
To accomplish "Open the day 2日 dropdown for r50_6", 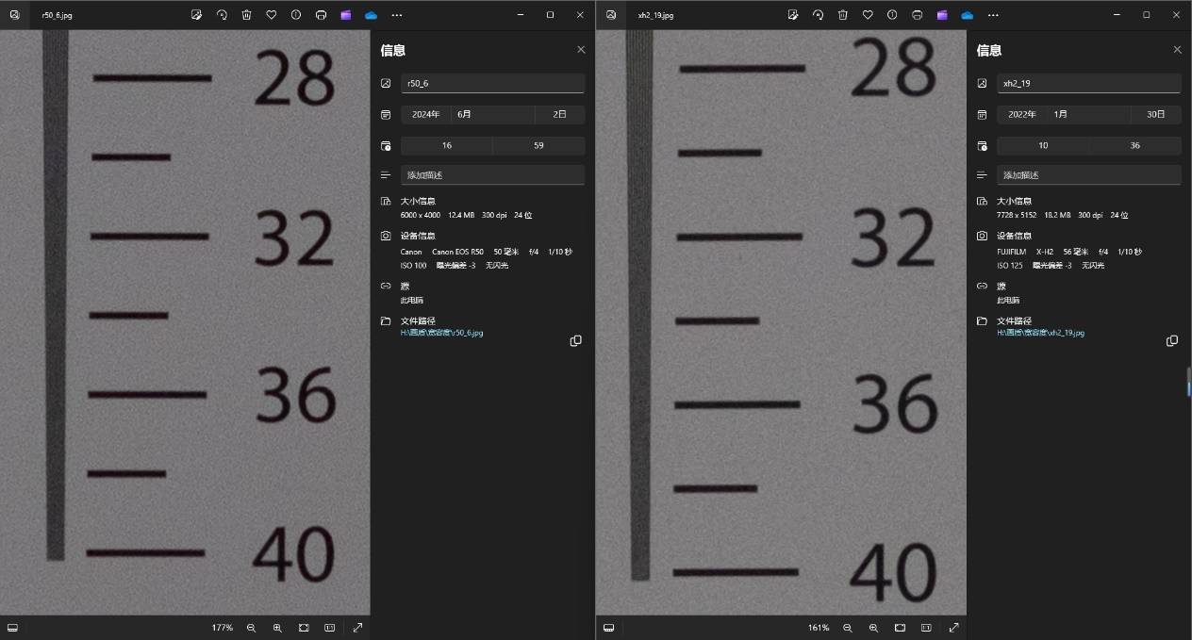I will point(559,114).
